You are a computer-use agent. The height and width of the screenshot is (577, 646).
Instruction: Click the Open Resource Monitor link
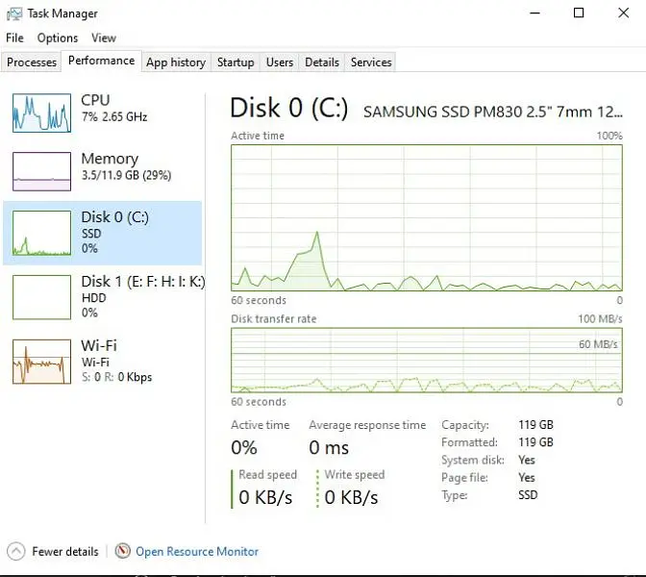point(197,552)
